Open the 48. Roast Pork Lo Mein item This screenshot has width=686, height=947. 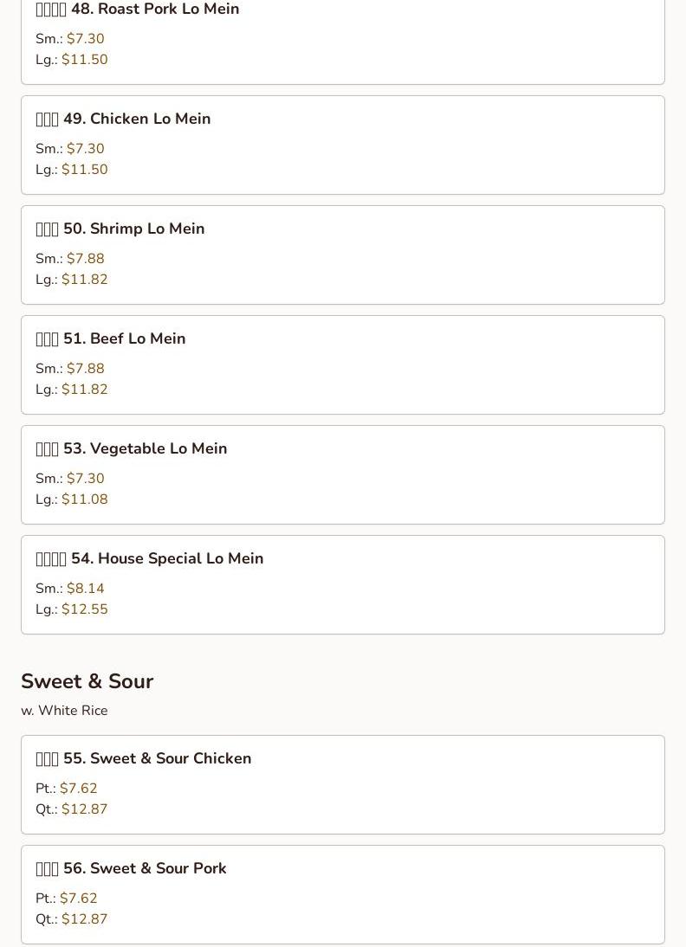click(343, 35)
